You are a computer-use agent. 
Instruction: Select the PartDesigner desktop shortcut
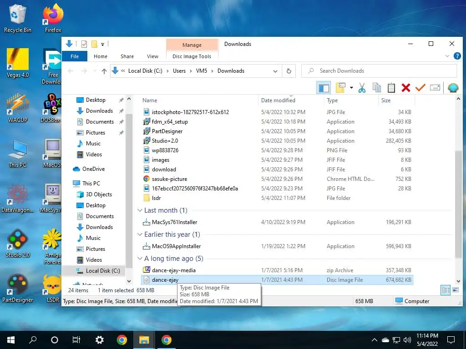[18, 288]
